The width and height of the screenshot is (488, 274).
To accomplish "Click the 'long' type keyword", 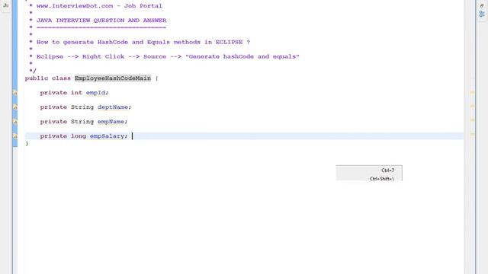I will [79, 136].
